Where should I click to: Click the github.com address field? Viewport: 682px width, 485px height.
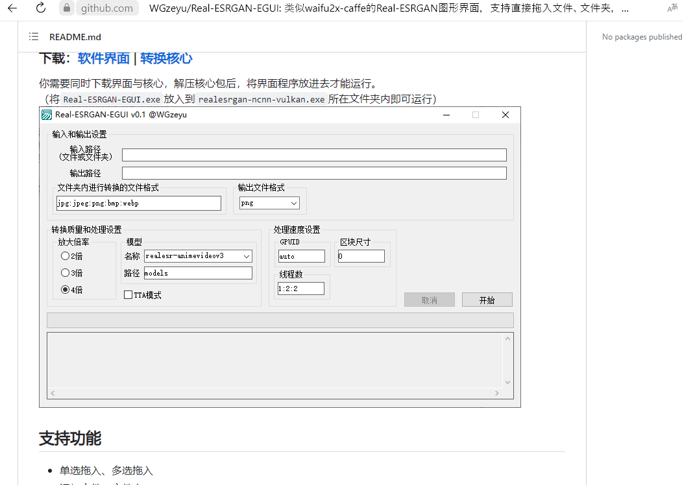pos(107,8)
